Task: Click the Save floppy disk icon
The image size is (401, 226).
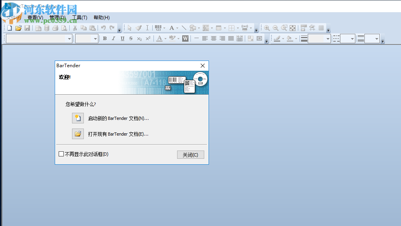Action: tap(27, 28)
